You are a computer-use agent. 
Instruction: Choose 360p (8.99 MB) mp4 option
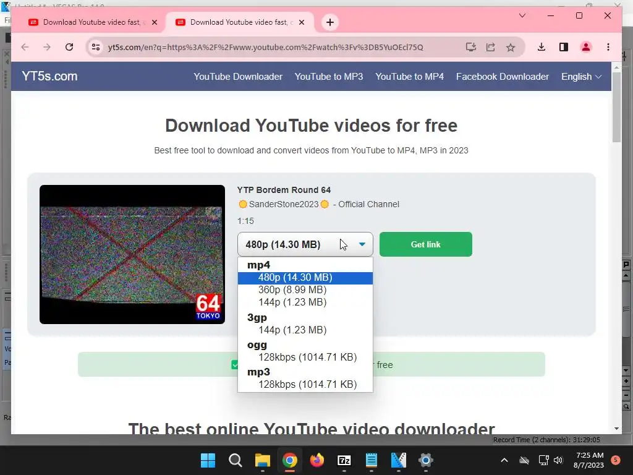tap(305, 290)
